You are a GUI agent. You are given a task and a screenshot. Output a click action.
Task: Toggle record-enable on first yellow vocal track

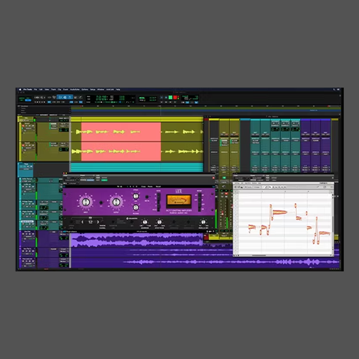(23, 126)
